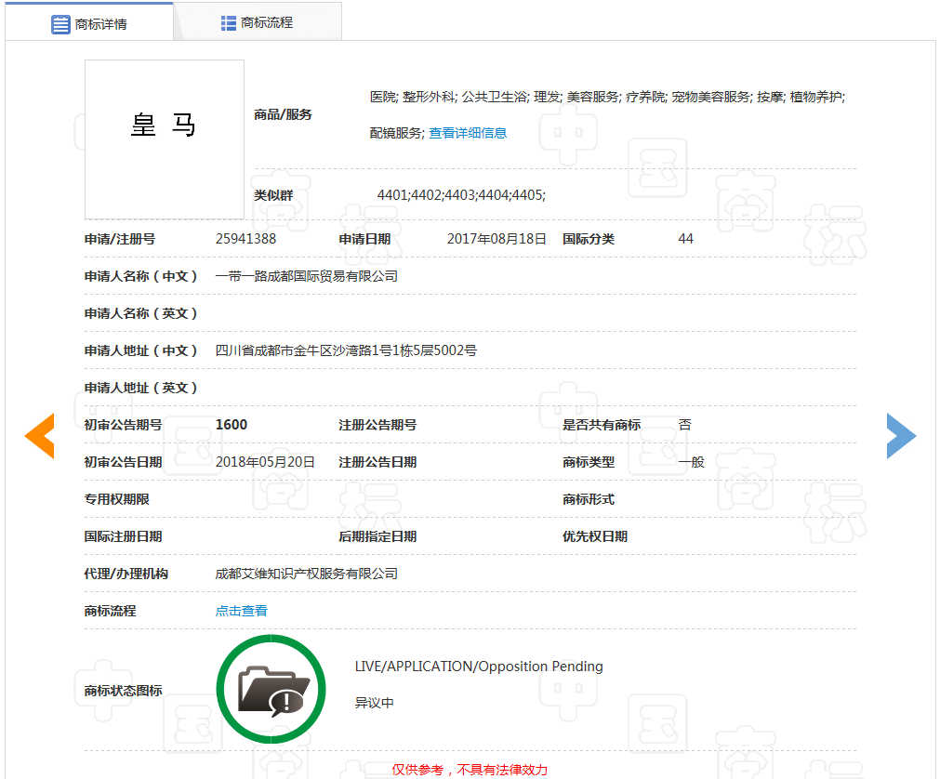Click application date 2017年08月18日
Viewport: 940px width, 779px height.
(496, 239)
